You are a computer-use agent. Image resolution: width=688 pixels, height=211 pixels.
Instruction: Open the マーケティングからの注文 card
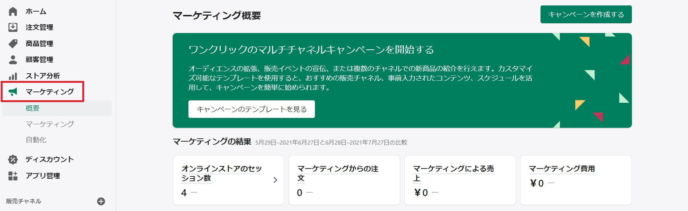pyautogui.click(x=344, y=180)
